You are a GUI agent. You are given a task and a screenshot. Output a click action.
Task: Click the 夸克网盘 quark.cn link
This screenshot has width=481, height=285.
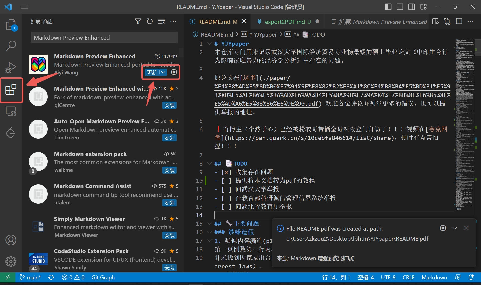[x=309, y=138]
